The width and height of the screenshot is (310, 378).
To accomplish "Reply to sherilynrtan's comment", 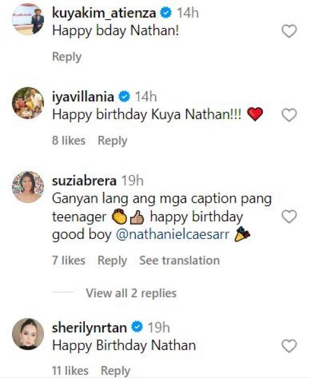I will [x=115, y=370].
